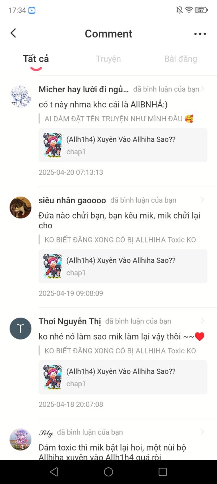Tap the Android home navigation button

109,472
